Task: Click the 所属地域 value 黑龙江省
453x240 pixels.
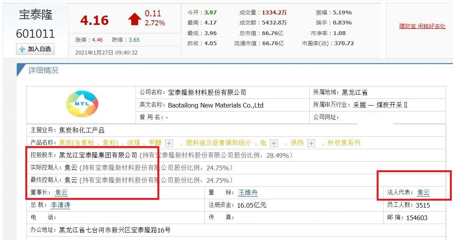Action: click(x=355, y=92)
